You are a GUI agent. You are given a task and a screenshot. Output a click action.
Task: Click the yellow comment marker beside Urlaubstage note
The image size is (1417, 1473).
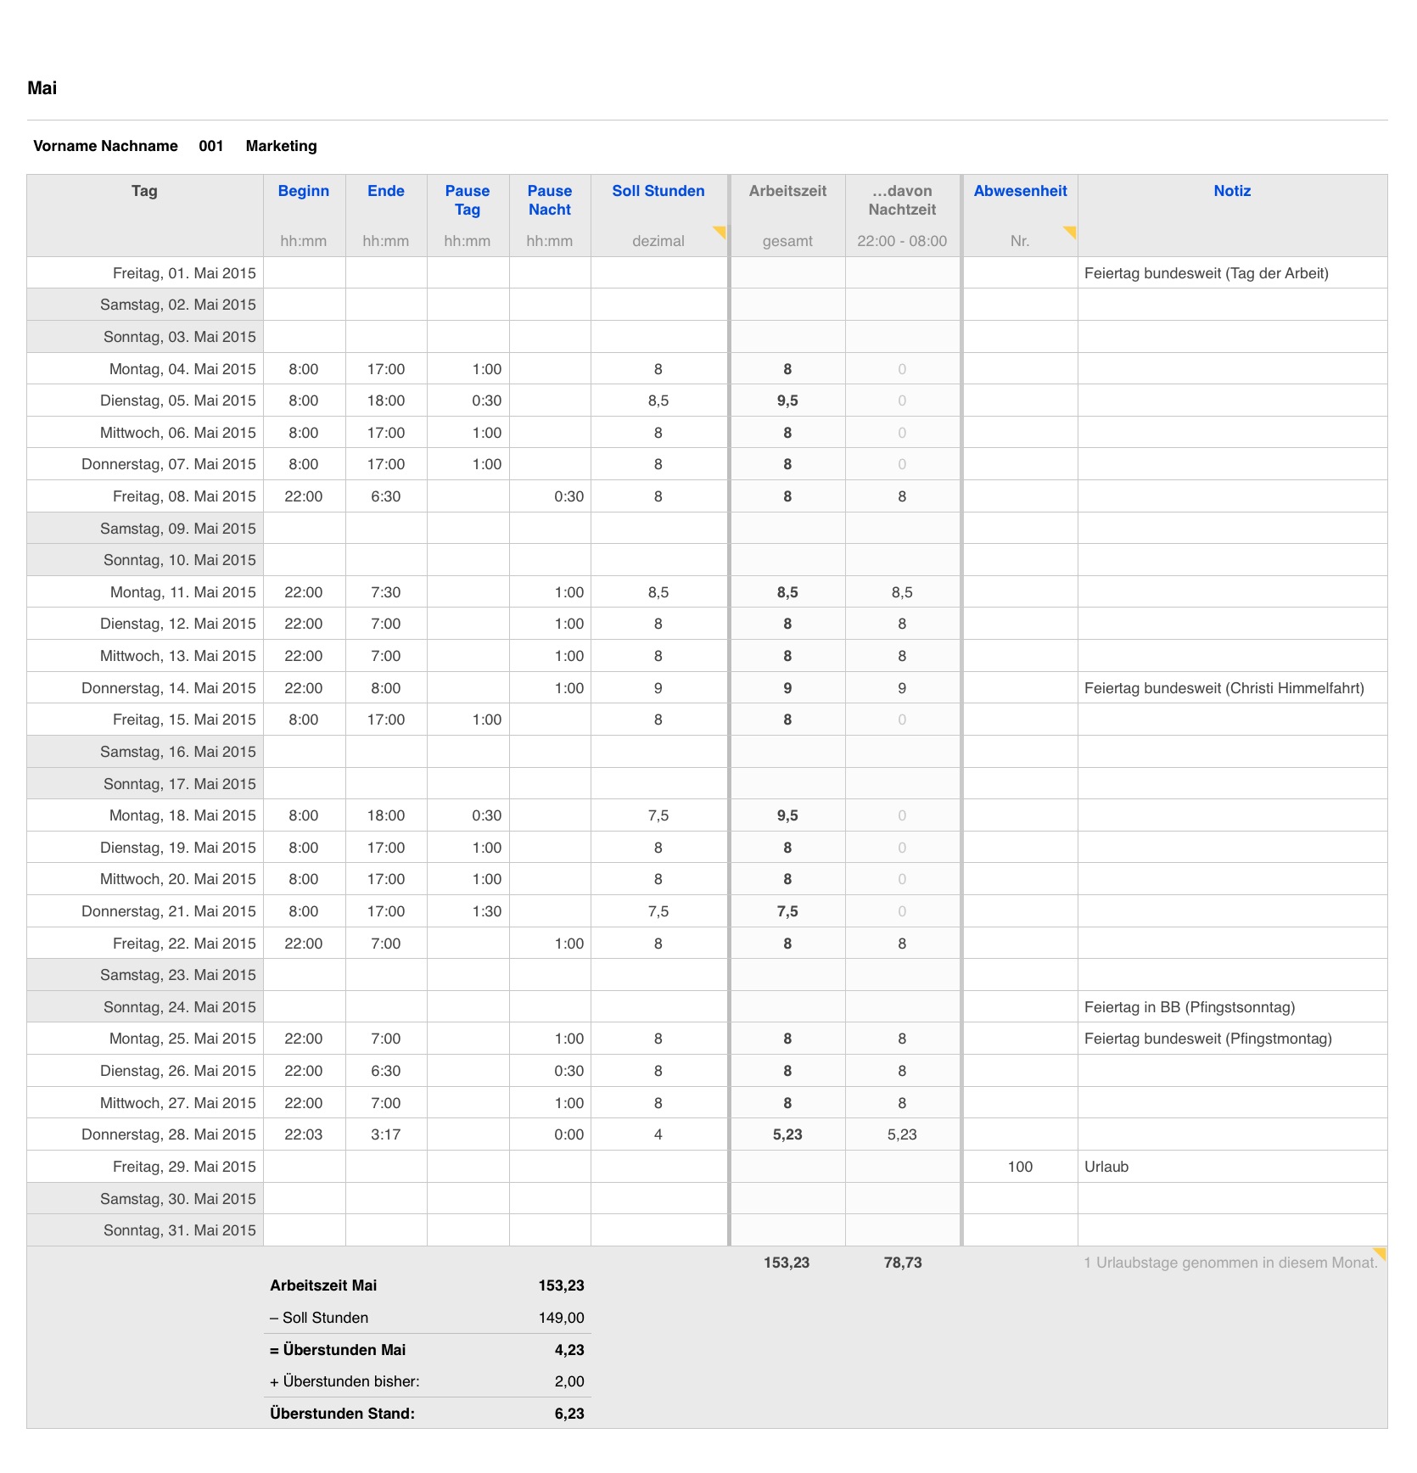coord(1380,1252)
